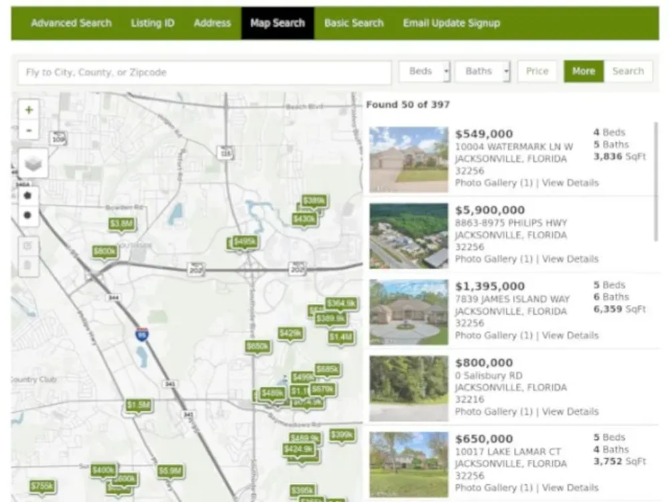Select the $1.4M map marker
The width and height of the screenshot is (669, 502).
point(341,337)
